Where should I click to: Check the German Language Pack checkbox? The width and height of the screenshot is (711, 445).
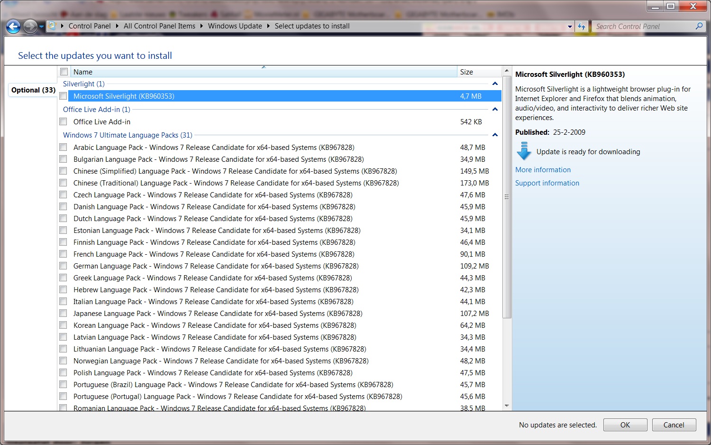[x=63, y=266]
